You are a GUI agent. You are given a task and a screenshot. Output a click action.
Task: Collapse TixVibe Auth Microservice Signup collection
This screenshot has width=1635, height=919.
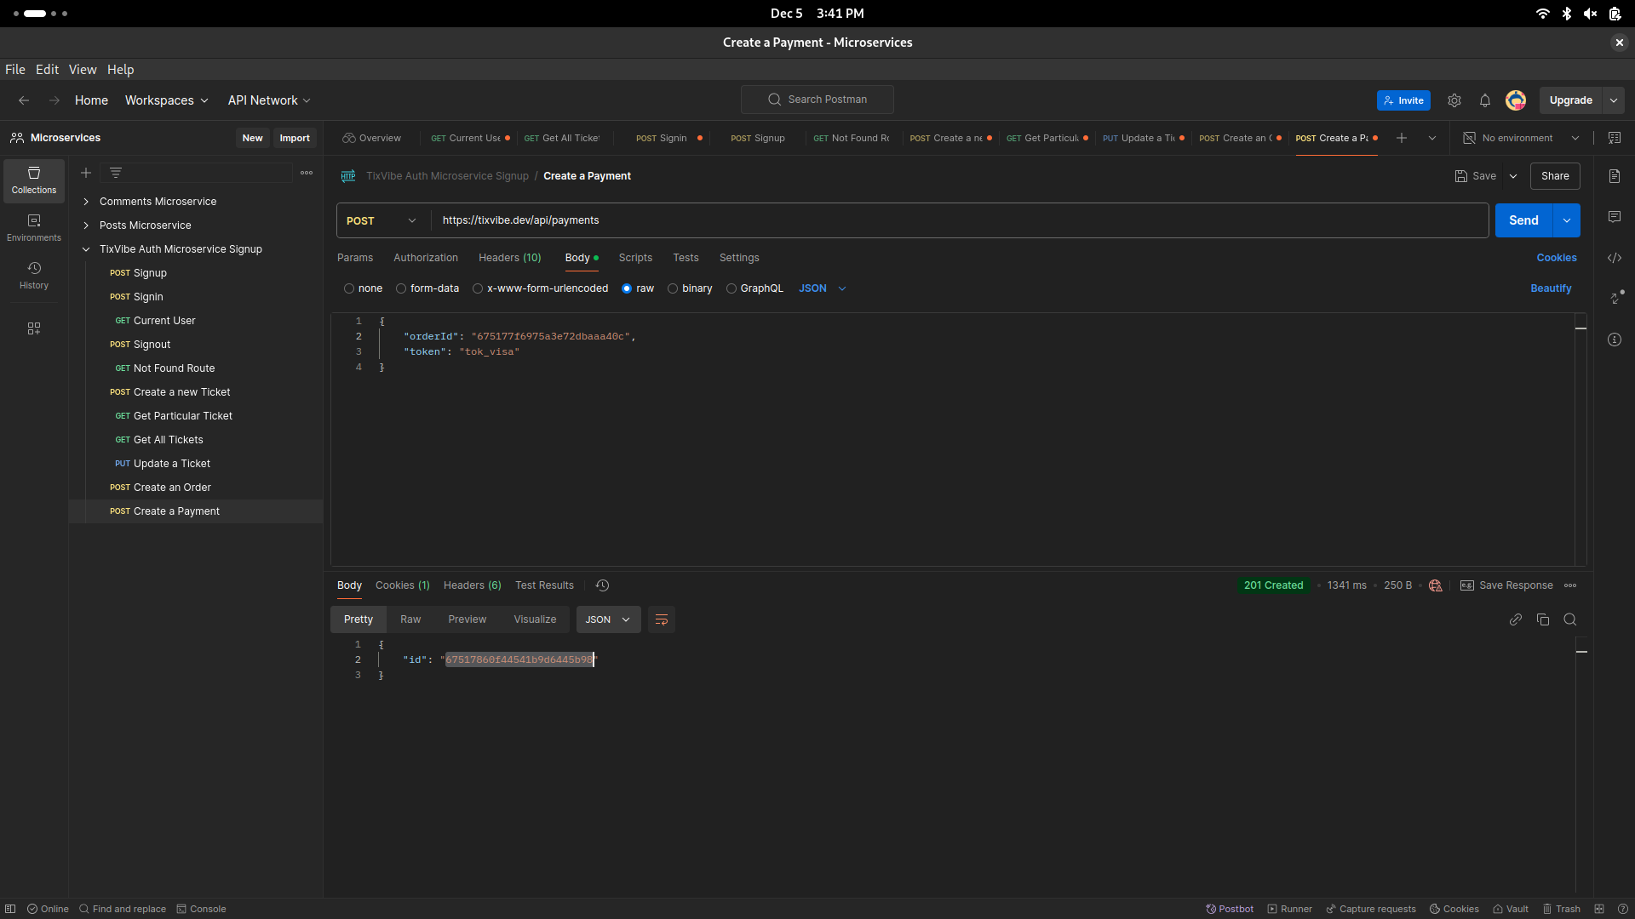click(86, 249)
